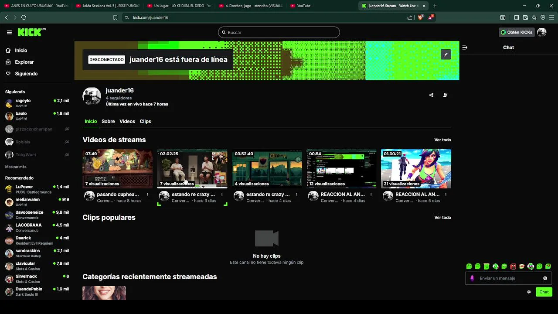Open the Brave Leo AI star icon
The image size is (558, 314).
534,17
